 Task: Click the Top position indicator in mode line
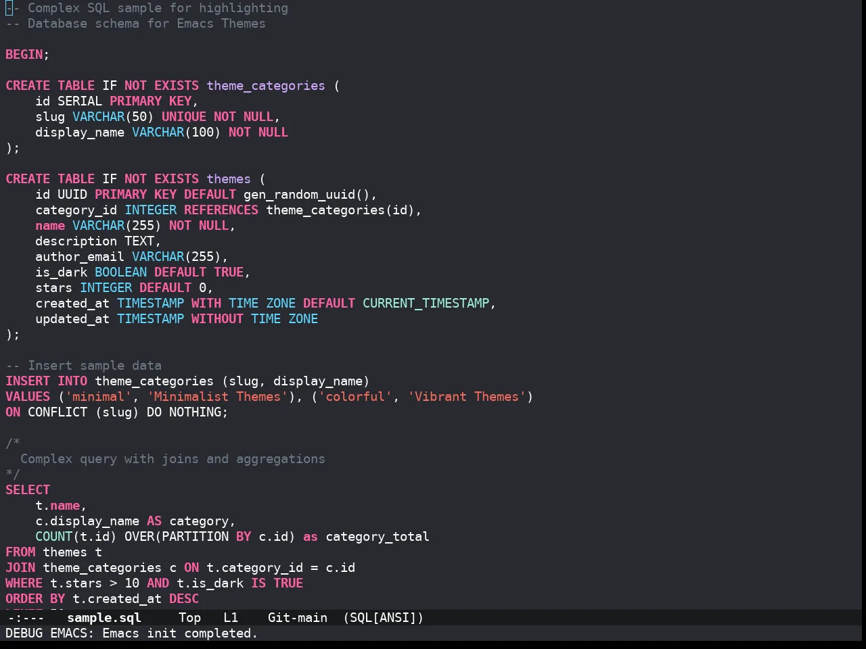[190, 617]
